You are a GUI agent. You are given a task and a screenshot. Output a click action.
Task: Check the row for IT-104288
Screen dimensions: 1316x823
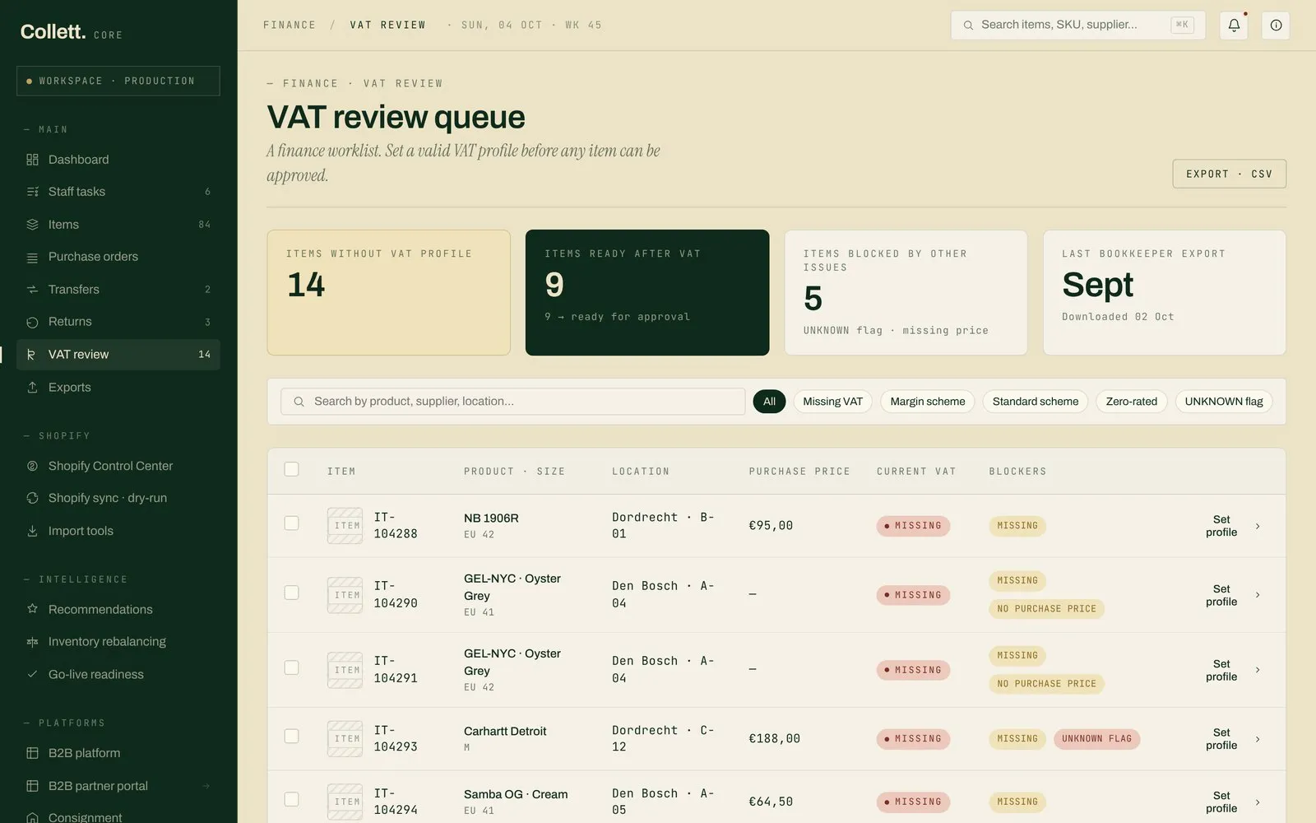coord(291,523)
